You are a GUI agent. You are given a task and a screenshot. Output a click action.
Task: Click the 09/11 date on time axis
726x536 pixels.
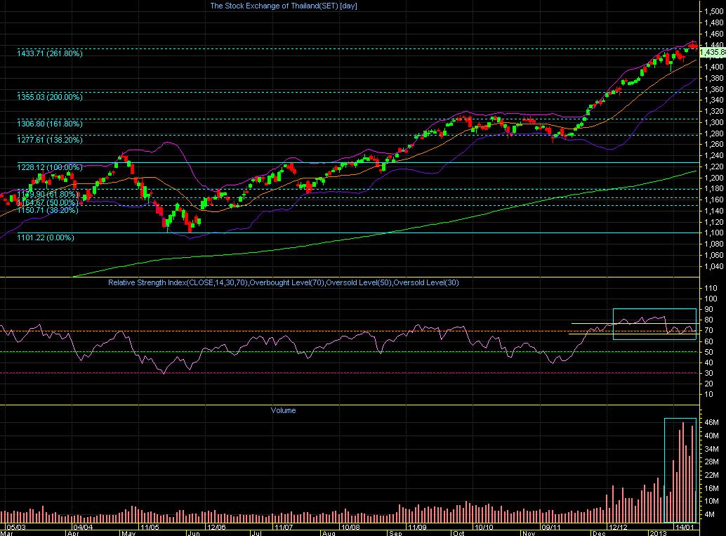tap(551, 527)
